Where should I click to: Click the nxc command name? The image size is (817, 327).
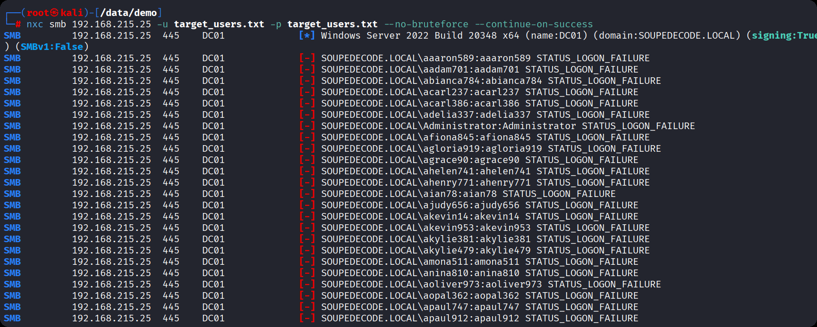tap(34, 25)
